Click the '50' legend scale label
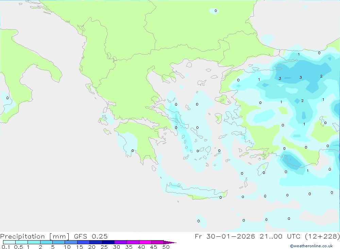Viewport: 340px width, 249px height. click(166, 247)
